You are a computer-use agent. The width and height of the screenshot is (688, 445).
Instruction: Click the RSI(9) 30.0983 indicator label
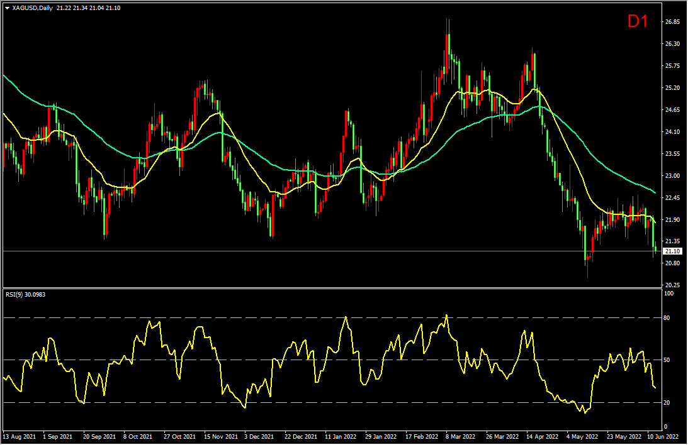coord(25,295)
